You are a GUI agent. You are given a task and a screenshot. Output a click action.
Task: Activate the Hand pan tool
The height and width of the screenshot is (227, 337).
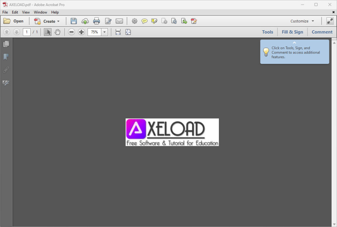click(x=57, y=32)
